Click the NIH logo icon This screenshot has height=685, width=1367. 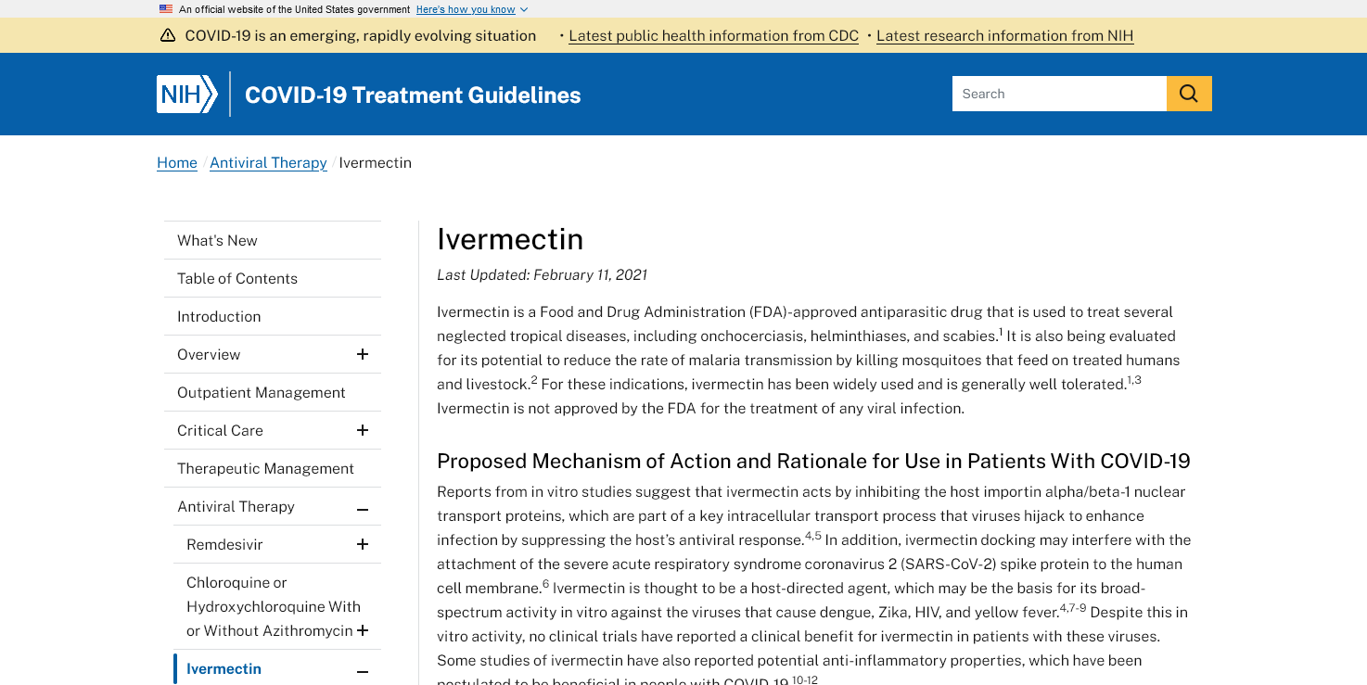pyautogui.click(x=187, y=95)
